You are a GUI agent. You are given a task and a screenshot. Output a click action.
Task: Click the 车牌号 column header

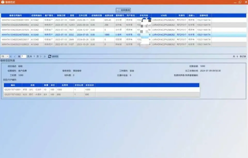[182, 15]
